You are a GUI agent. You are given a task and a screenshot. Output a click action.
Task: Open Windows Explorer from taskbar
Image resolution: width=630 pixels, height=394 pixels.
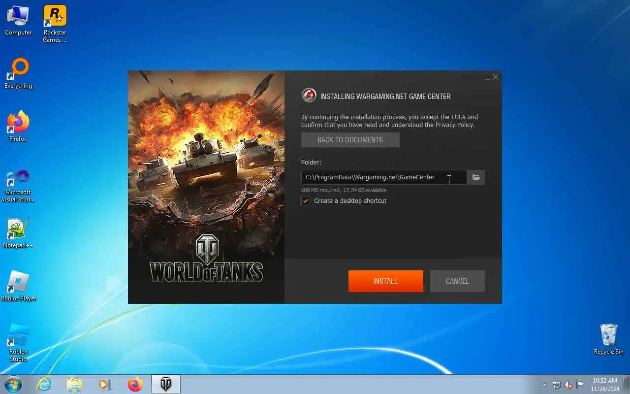click(x=74, y=385)
